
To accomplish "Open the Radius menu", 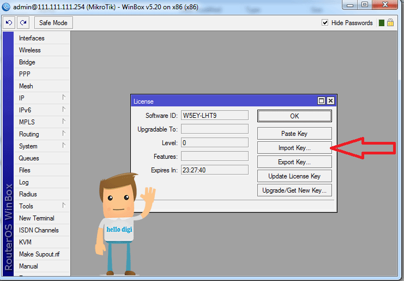I will click(42, 194).
